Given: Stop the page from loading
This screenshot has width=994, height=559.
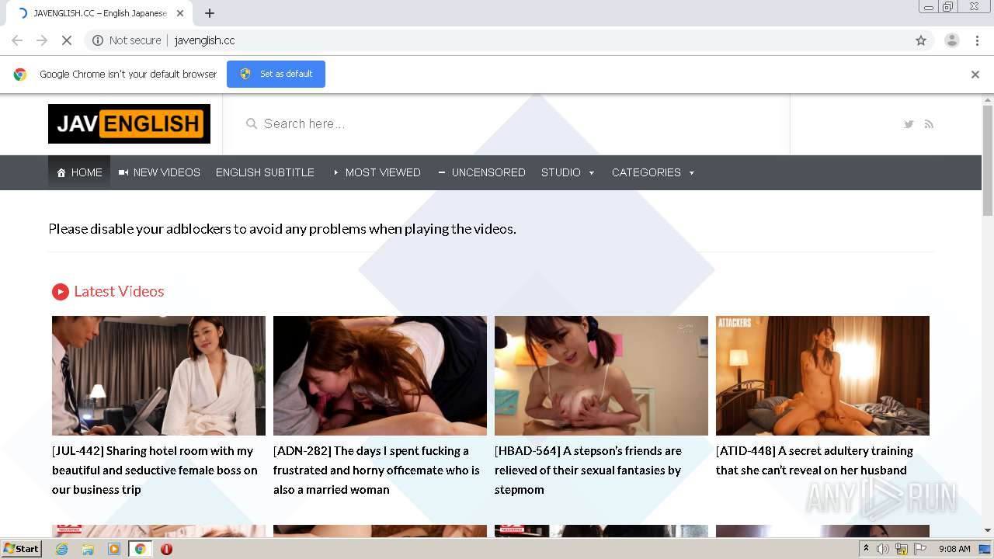Looking at the screenshot, I should tap(67, 40).
